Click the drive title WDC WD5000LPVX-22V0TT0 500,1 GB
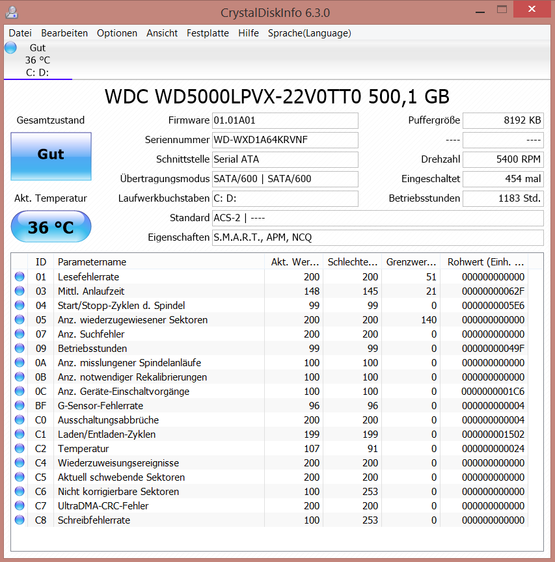The image size is (555, 562). click(277, 97)
